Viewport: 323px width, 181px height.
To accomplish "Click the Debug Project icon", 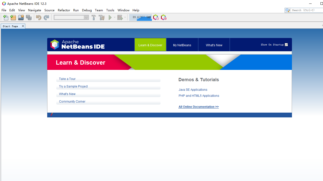I will coord(120,17).
